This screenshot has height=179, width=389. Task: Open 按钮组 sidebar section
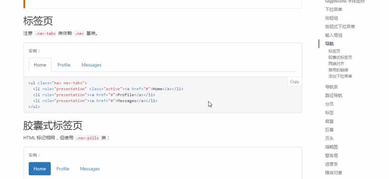coord(331,18)
